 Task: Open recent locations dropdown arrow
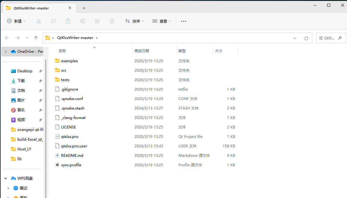tap(27, 38)
